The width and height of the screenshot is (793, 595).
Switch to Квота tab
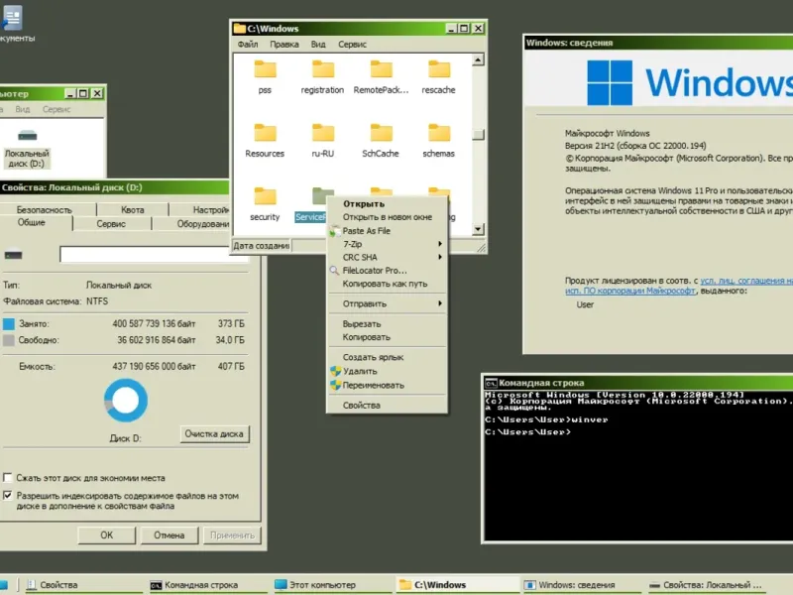[133, 209]
